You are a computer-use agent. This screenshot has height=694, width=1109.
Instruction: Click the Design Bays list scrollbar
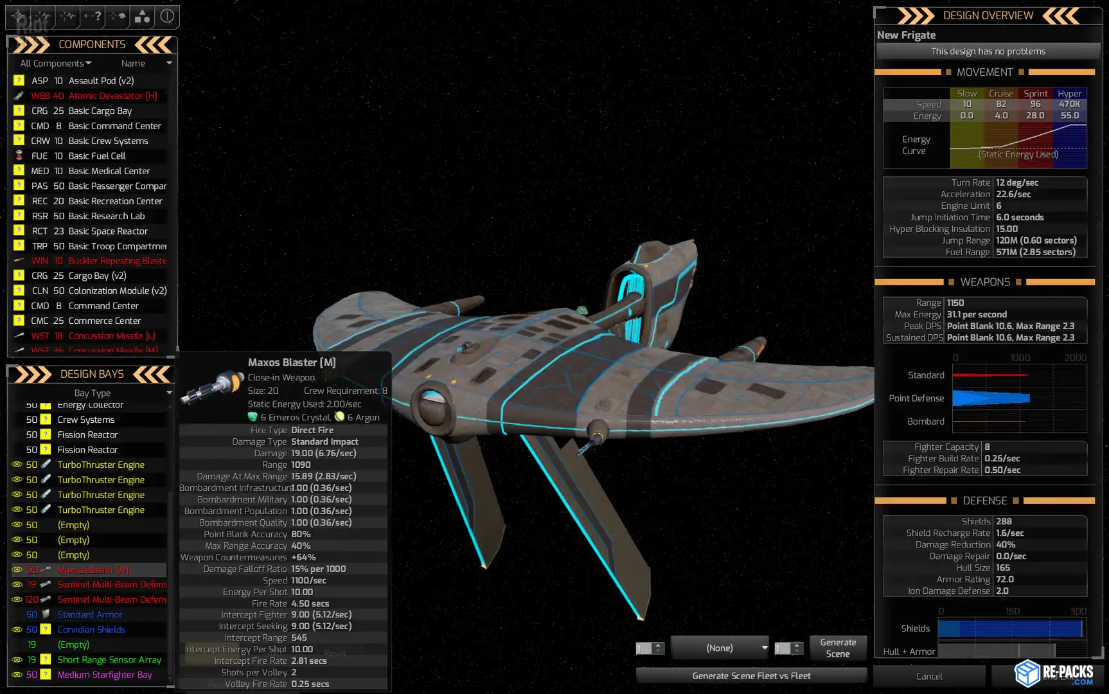click(170, 546)
